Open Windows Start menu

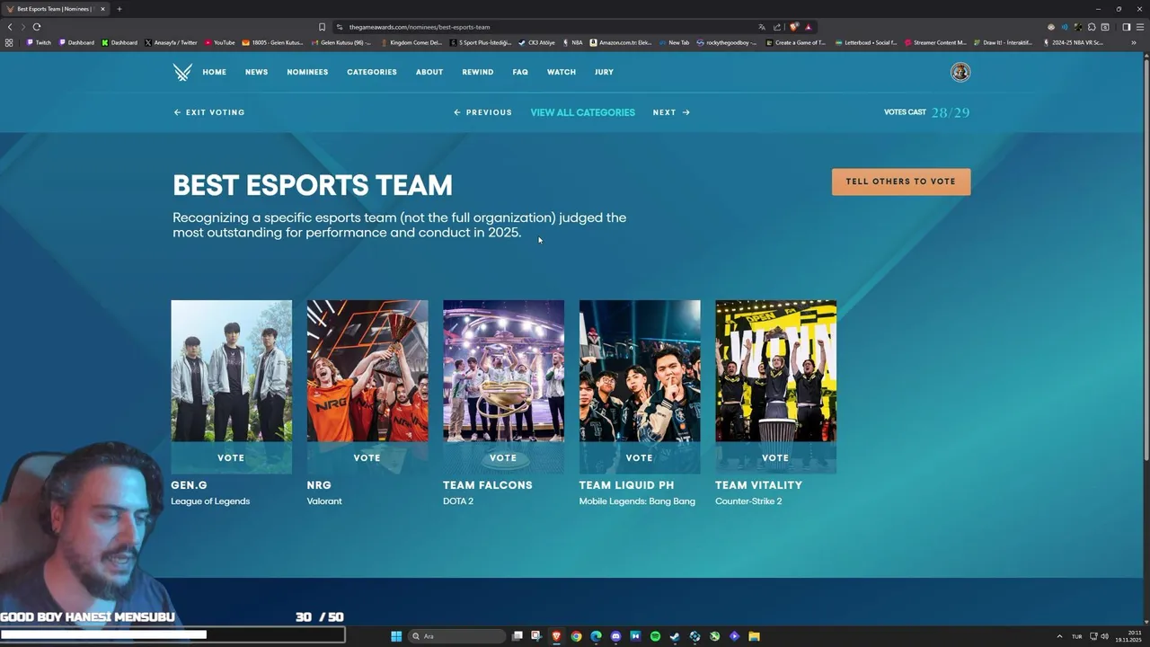click(396, 636)
